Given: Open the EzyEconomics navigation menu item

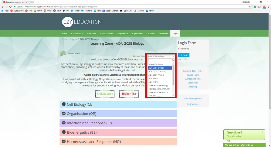Looking at the screenshot, I should 107,34.
